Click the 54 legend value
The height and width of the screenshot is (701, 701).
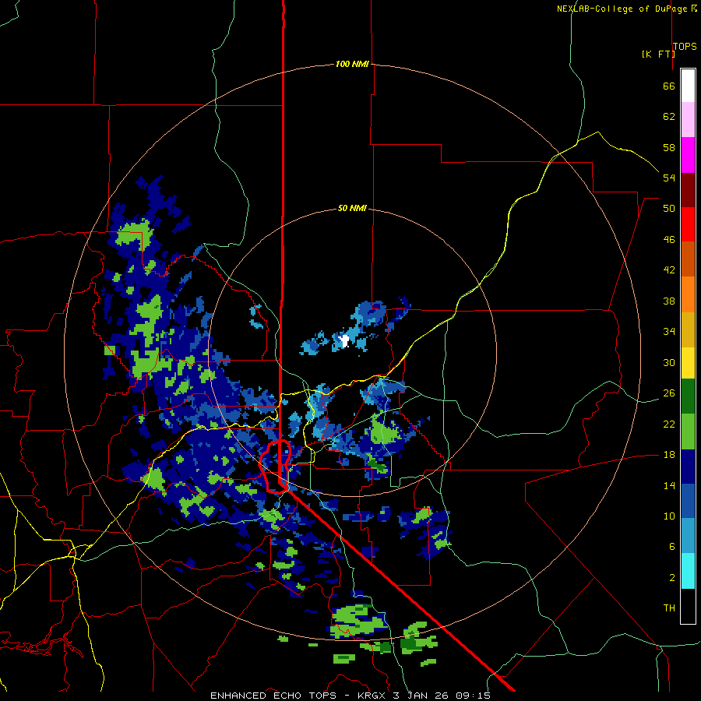(x=669, y=178)
